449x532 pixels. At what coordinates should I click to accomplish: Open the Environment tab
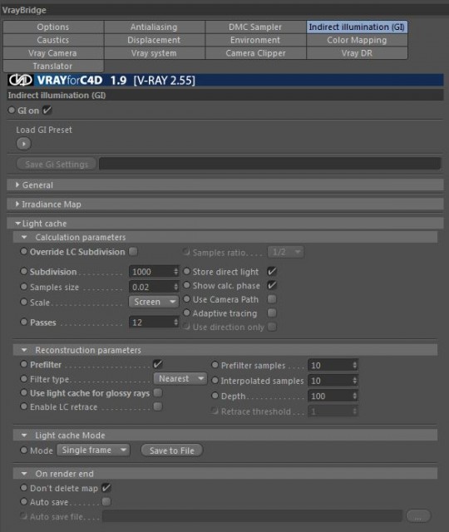point(255,40)
